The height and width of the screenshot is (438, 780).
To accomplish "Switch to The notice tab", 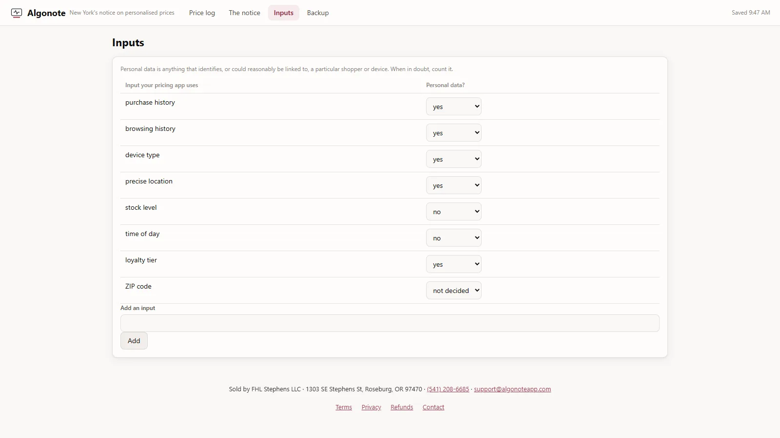I will (x=244, y=13).
